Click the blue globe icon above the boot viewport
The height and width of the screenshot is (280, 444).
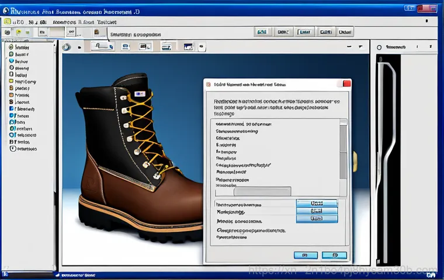click(x=67, y=47)
